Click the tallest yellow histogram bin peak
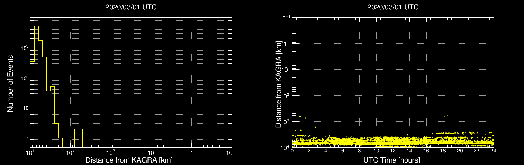The height and width of the screenshot is (165, 524). click(36, 26)
